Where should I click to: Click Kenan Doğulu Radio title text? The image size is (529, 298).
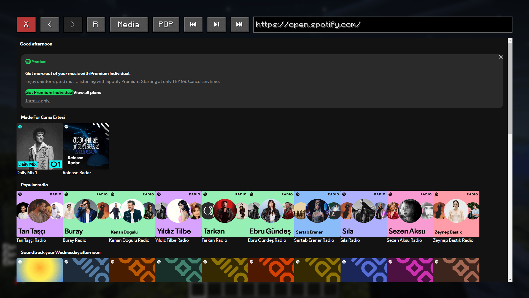click(129, 240)
